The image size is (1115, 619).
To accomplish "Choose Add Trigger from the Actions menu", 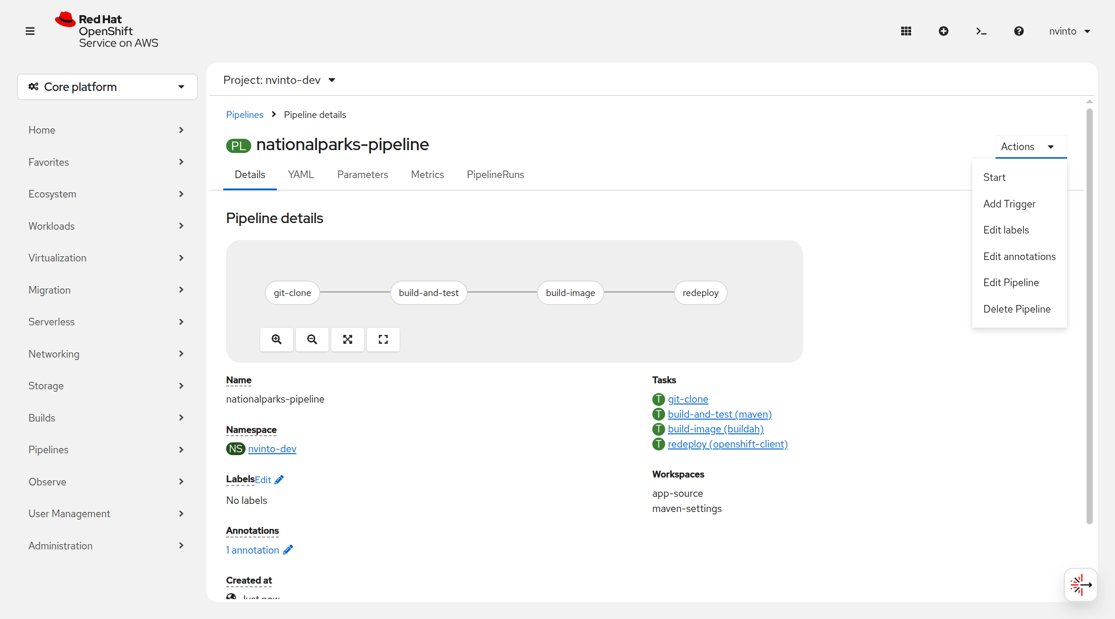I will [x=1019, y=204].
